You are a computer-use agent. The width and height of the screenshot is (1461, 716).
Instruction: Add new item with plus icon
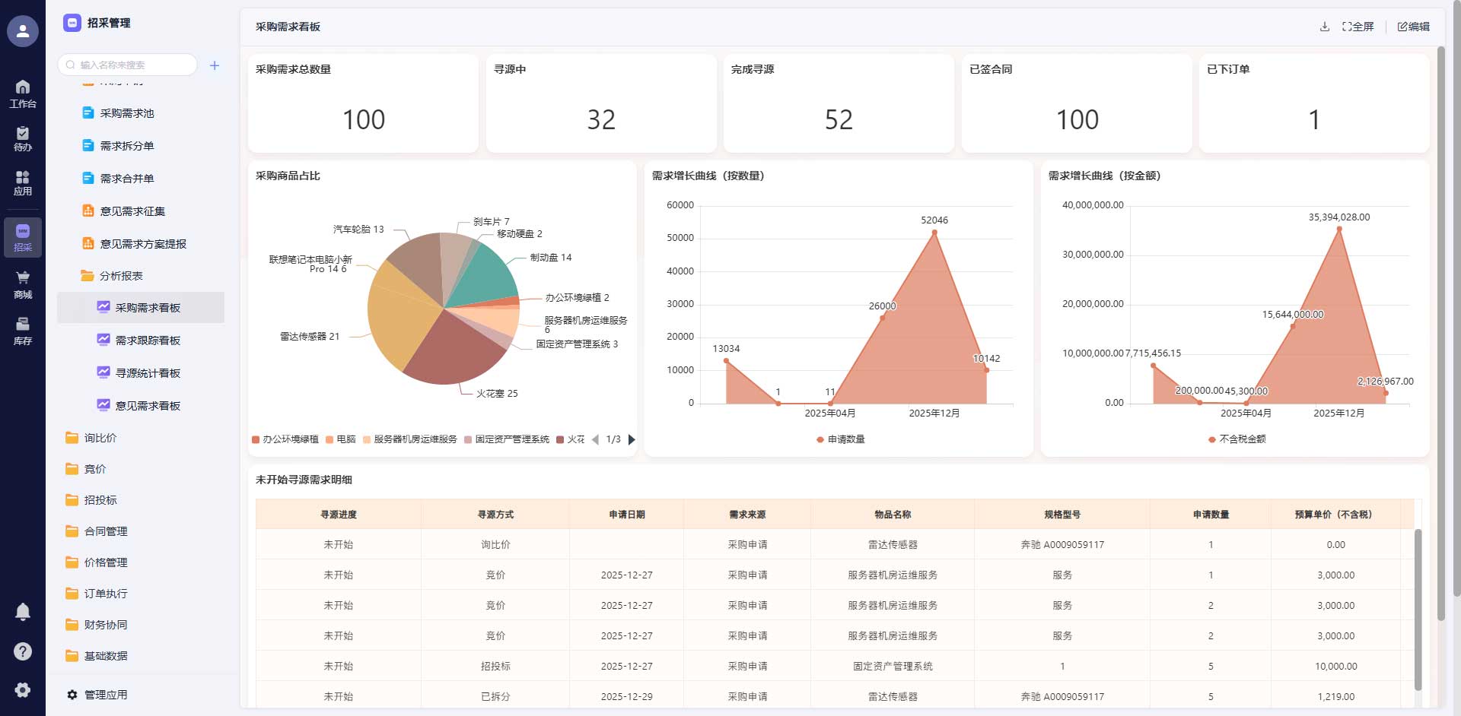point(215,65)
